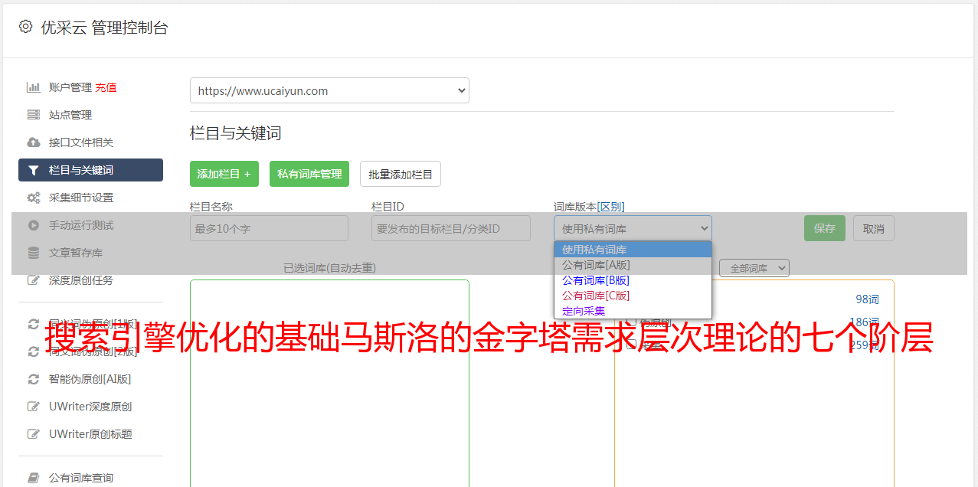This screenshot has width=978, height=487.
Task: Click the 栏目与关键词 page heading
Action: coord(236,133)
